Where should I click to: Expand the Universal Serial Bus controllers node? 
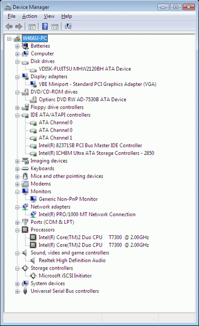17,291
